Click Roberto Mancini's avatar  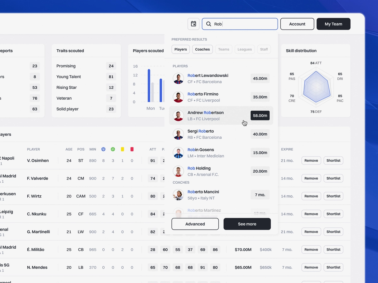(x=178, y=195)
